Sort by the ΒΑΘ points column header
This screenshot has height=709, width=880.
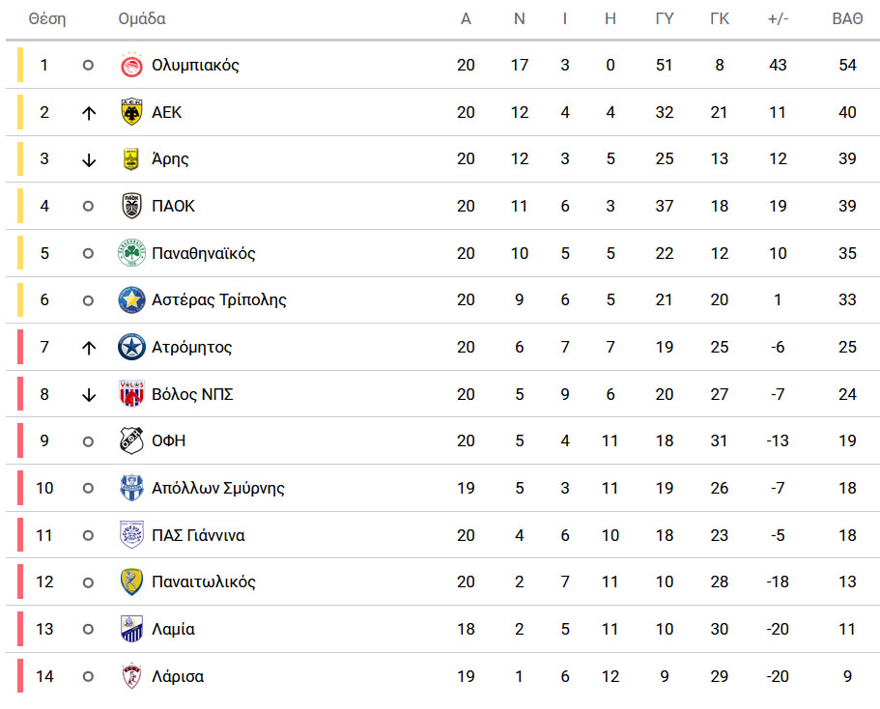click(847, 19)
